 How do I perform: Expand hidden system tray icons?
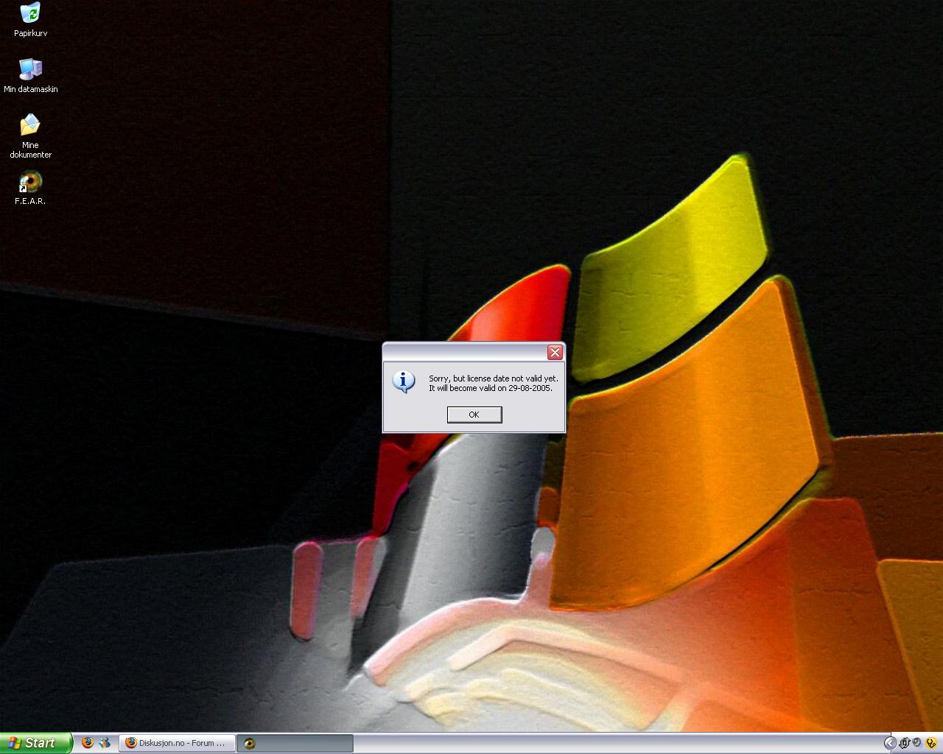(891, 743)
